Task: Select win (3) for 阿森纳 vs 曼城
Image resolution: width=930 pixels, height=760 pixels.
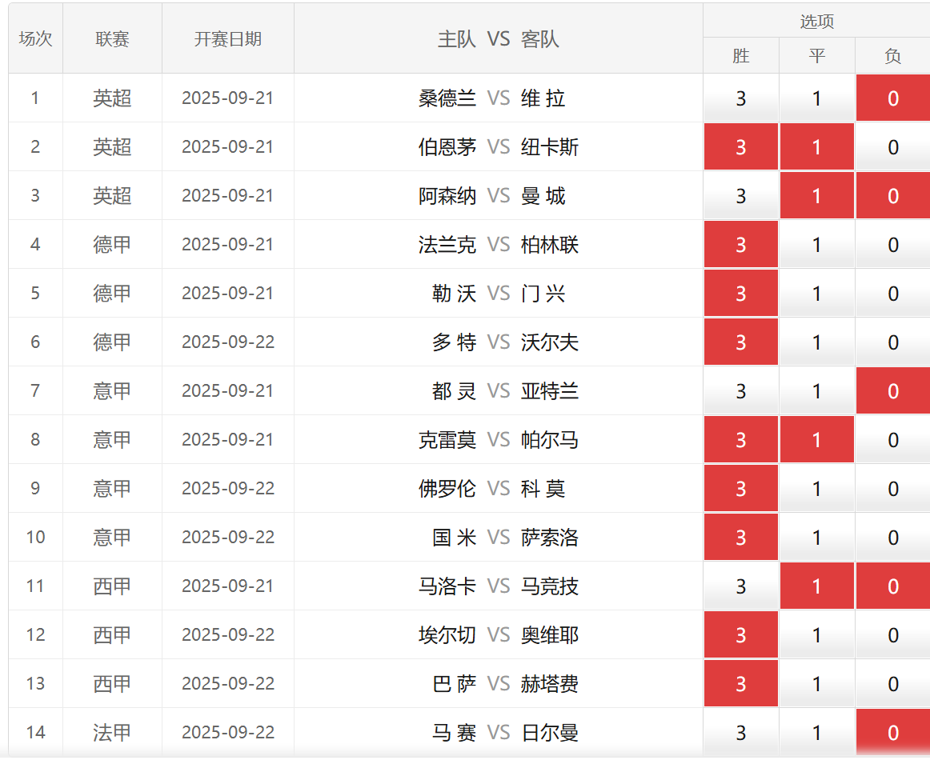Action: pos(740,196)
